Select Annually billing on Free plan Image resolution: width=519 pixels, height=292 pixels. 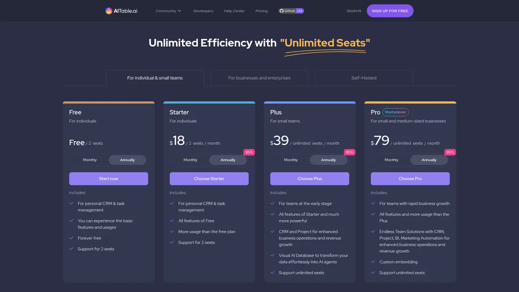(127, 160)
